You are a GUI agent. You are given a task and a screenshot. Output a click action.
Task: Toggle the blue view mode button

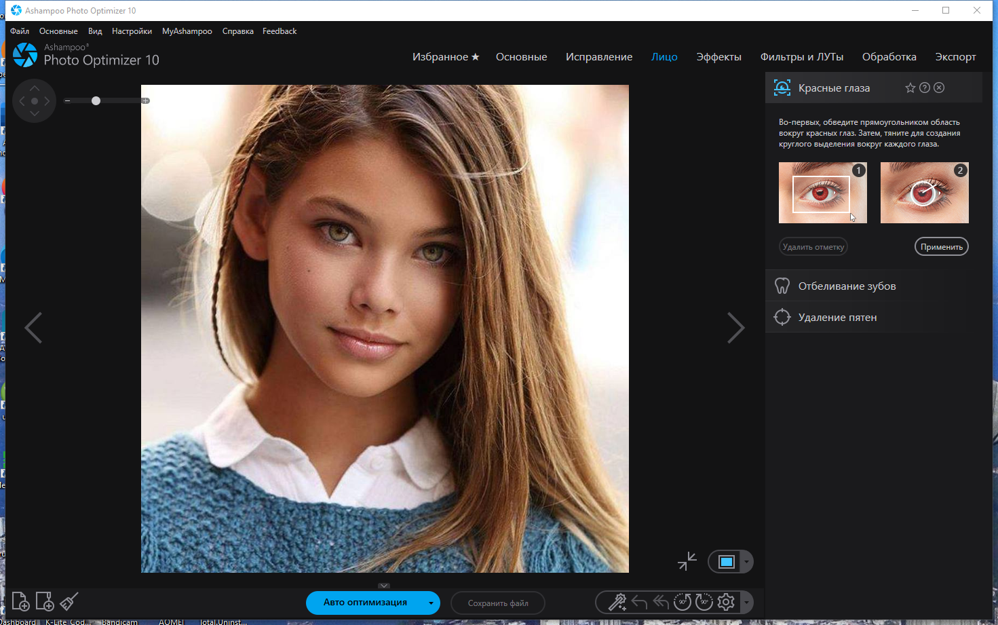(727, 562)
